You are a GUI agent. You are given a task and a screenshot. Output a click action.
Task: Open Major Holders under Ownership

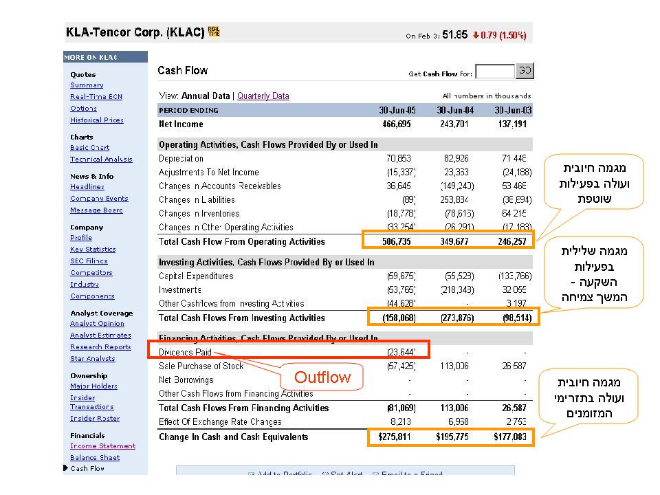[x=94, y=386]
